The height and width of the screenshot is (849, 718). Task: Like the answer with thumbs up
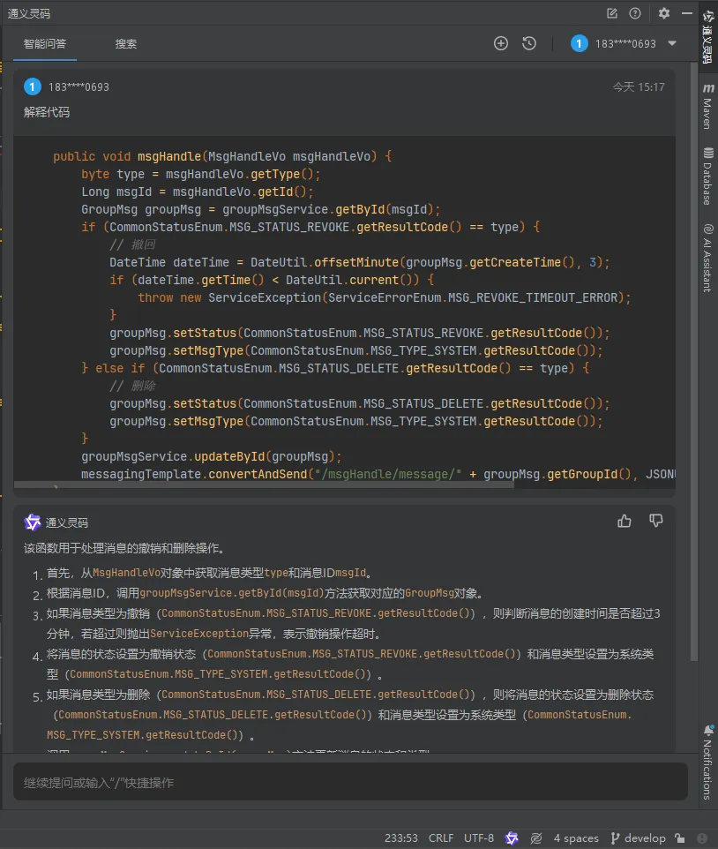point(625,521)
